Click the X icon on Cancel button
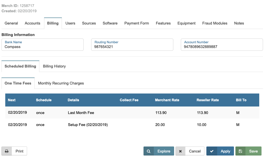 180,151
